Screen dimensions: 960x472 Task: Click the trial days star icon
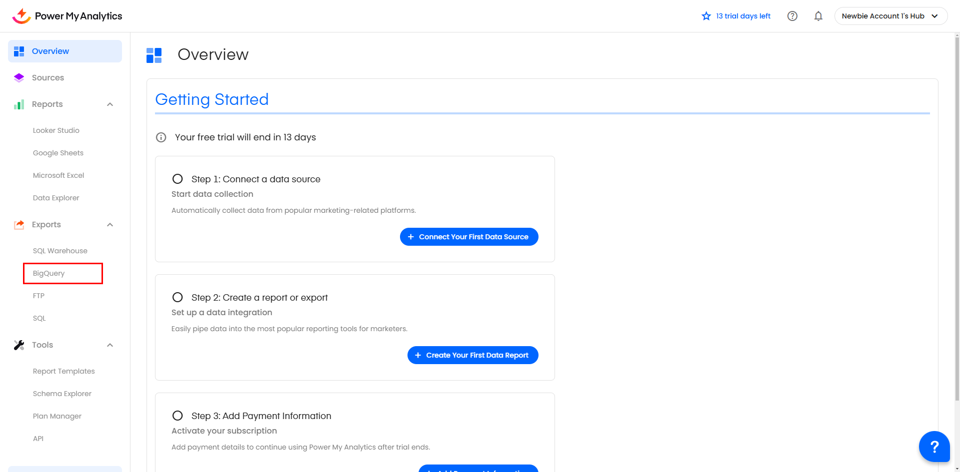pos(706,16)
